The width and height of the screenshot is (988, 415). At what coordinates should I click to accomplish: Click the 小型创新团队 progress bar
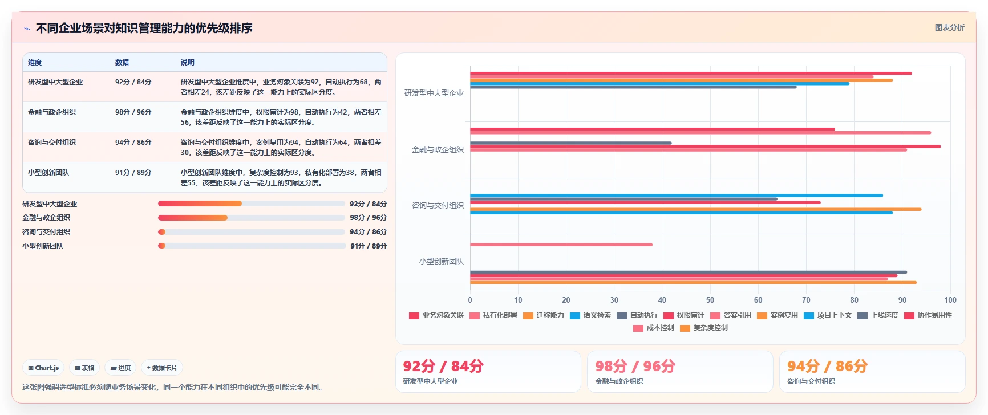[x=252, y=246]
